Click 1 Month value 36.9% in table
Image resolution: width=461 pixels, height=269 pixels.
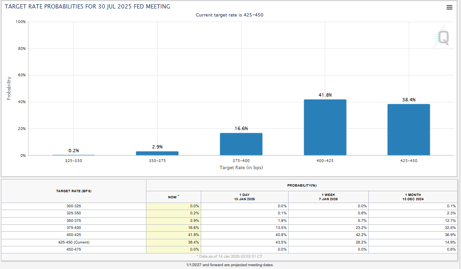451,235
